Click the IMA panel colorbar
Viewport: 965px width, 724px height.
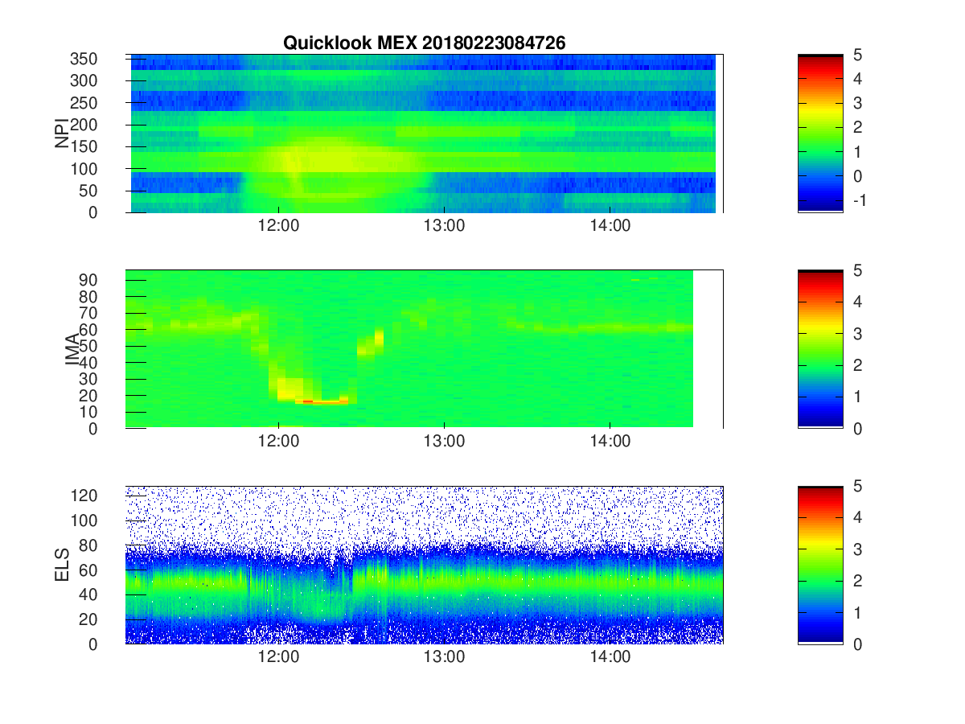coord(820,349)
